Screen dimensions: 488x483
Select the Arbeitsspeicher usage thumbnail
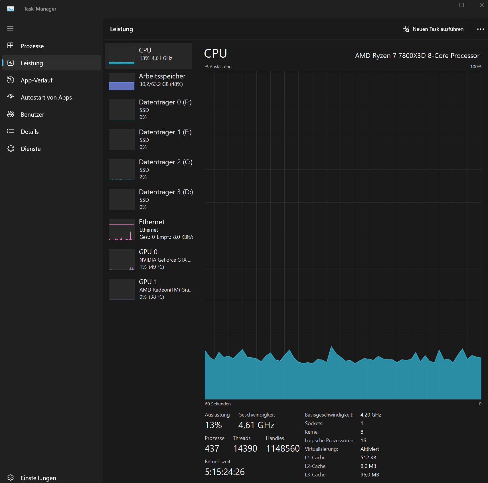(122, 82)
